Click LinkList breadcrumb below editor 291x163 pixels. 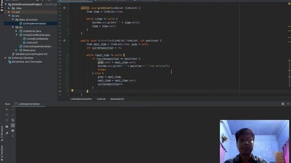point(101,99)
